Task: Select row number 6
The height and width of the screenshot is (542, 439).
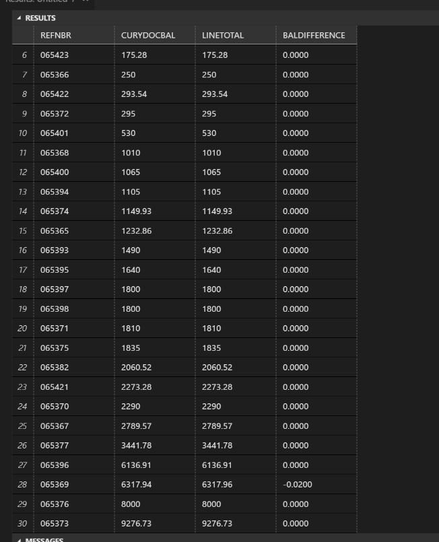Action: (x=24, y=55)
